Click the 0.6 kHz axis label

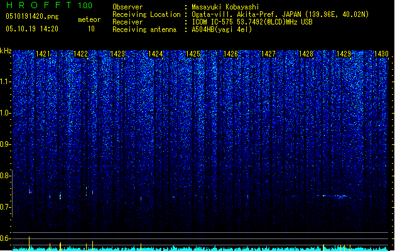(x=6, y=238)
